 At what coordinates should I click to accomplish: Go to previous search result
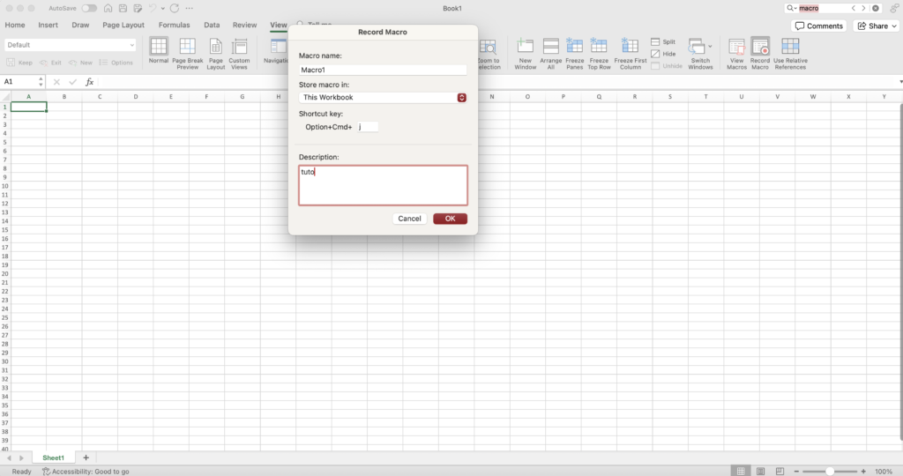(854, 8)
